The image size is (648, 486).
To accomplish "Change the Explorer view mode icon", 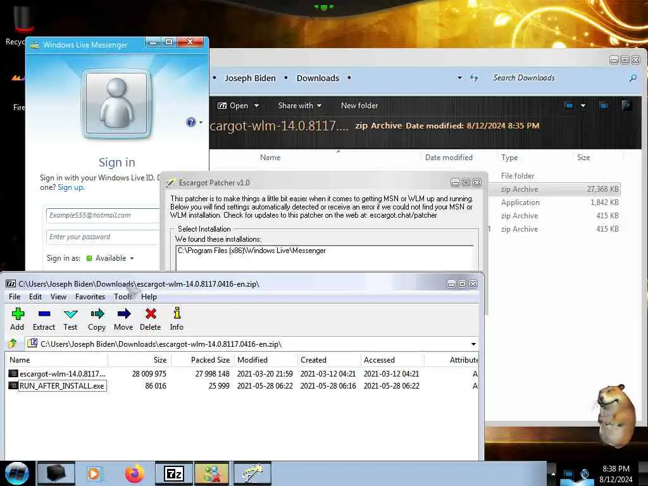I will (x=569, y=106).
